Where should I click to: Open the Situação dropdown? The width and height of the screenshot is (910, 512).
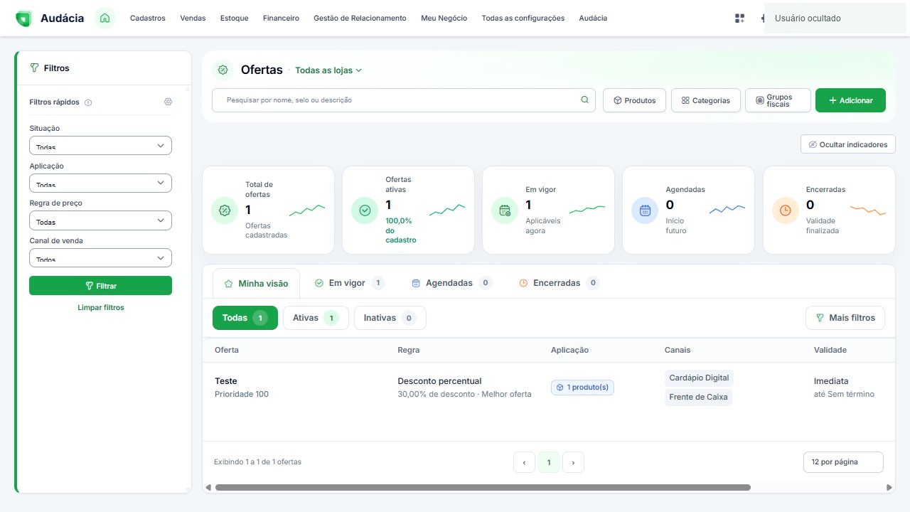[100, 145]
